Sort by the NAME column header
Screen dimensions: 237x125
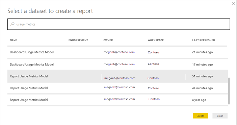14,40
